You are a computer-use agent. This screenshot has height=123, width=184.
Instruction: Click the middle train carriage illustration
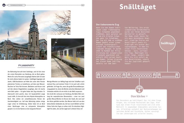coord(142,75)
